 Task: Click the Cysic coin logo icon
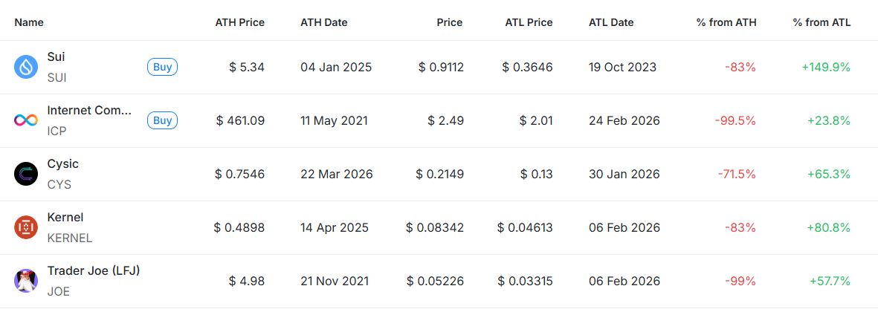tap(26, 175)
